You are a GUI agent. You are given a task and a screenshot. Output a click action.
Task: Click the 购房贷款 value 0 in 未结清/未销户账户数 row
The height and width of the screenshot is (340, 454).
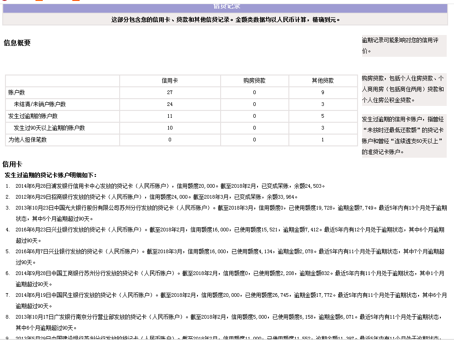click(x=254, y=104)
